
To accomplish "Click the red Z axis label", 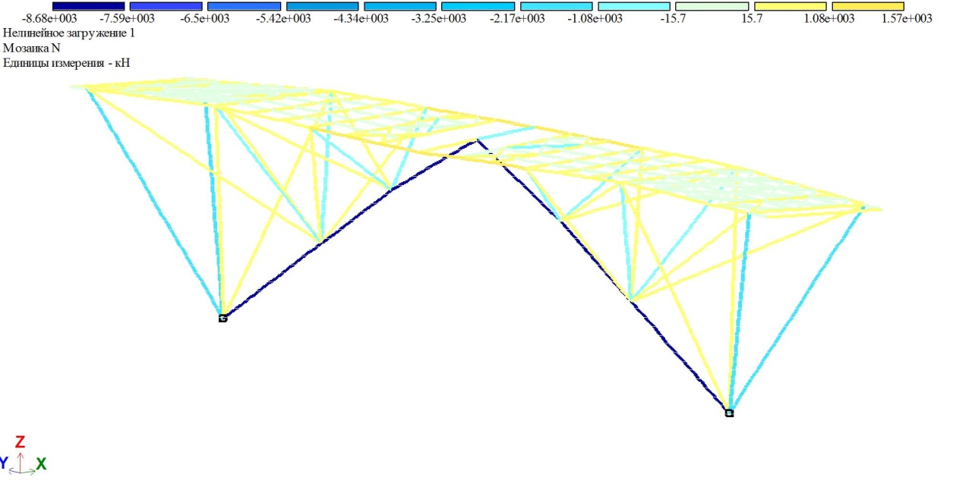I will [x=21, y=441].
